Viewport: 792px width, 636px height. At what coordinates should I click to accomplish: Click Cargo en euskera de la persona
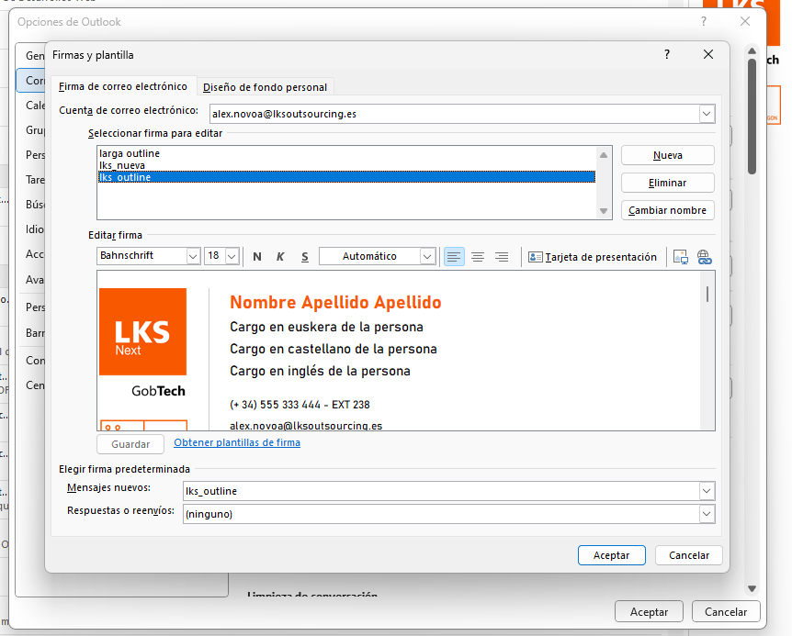point(326,327)
